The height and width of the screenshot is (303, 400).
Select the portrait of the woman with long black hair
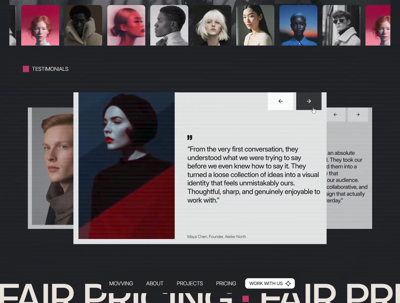(255, 25)
